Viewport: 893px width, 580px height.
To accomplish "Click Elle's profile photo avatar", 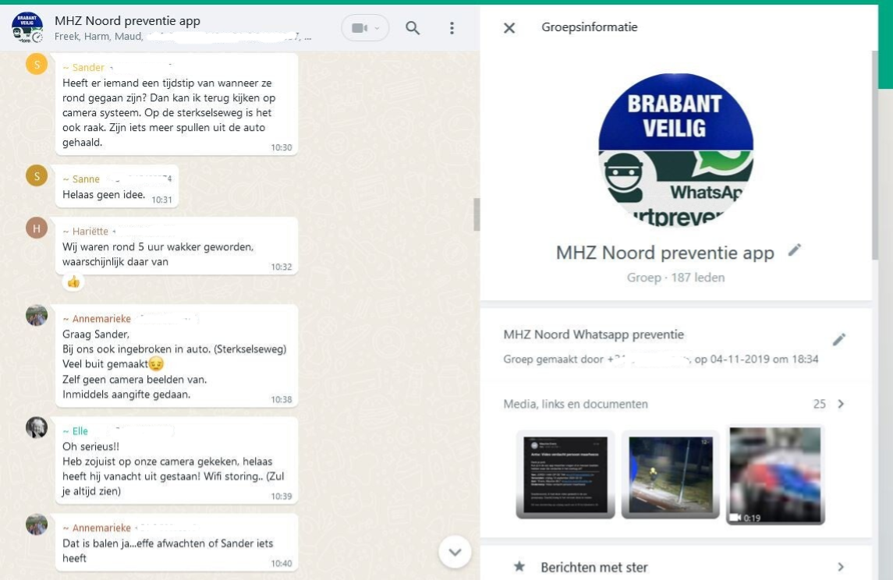I will (37, 427).
